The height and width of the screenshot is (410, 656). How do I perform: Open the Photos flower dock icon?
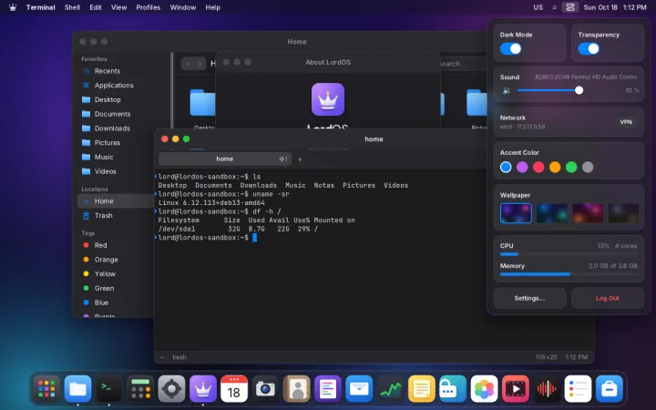[484, 389]
